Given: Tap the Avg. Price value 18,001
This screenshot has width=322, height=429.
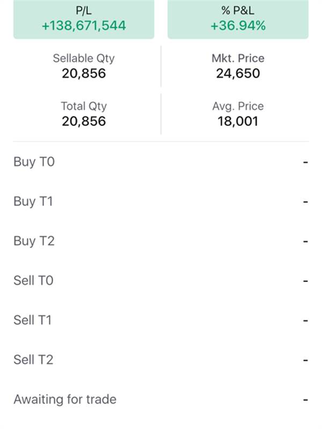Looking at the screenshot, I should click(x=238, y=121).
